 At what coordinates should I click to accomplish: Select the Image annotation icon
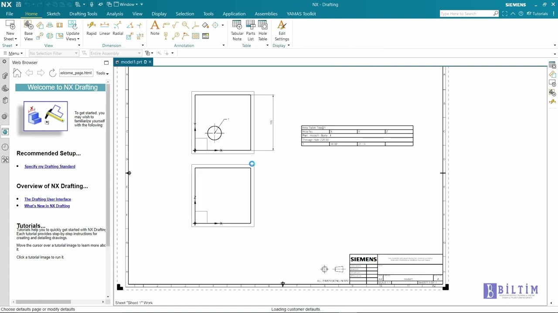coord(205,36)
